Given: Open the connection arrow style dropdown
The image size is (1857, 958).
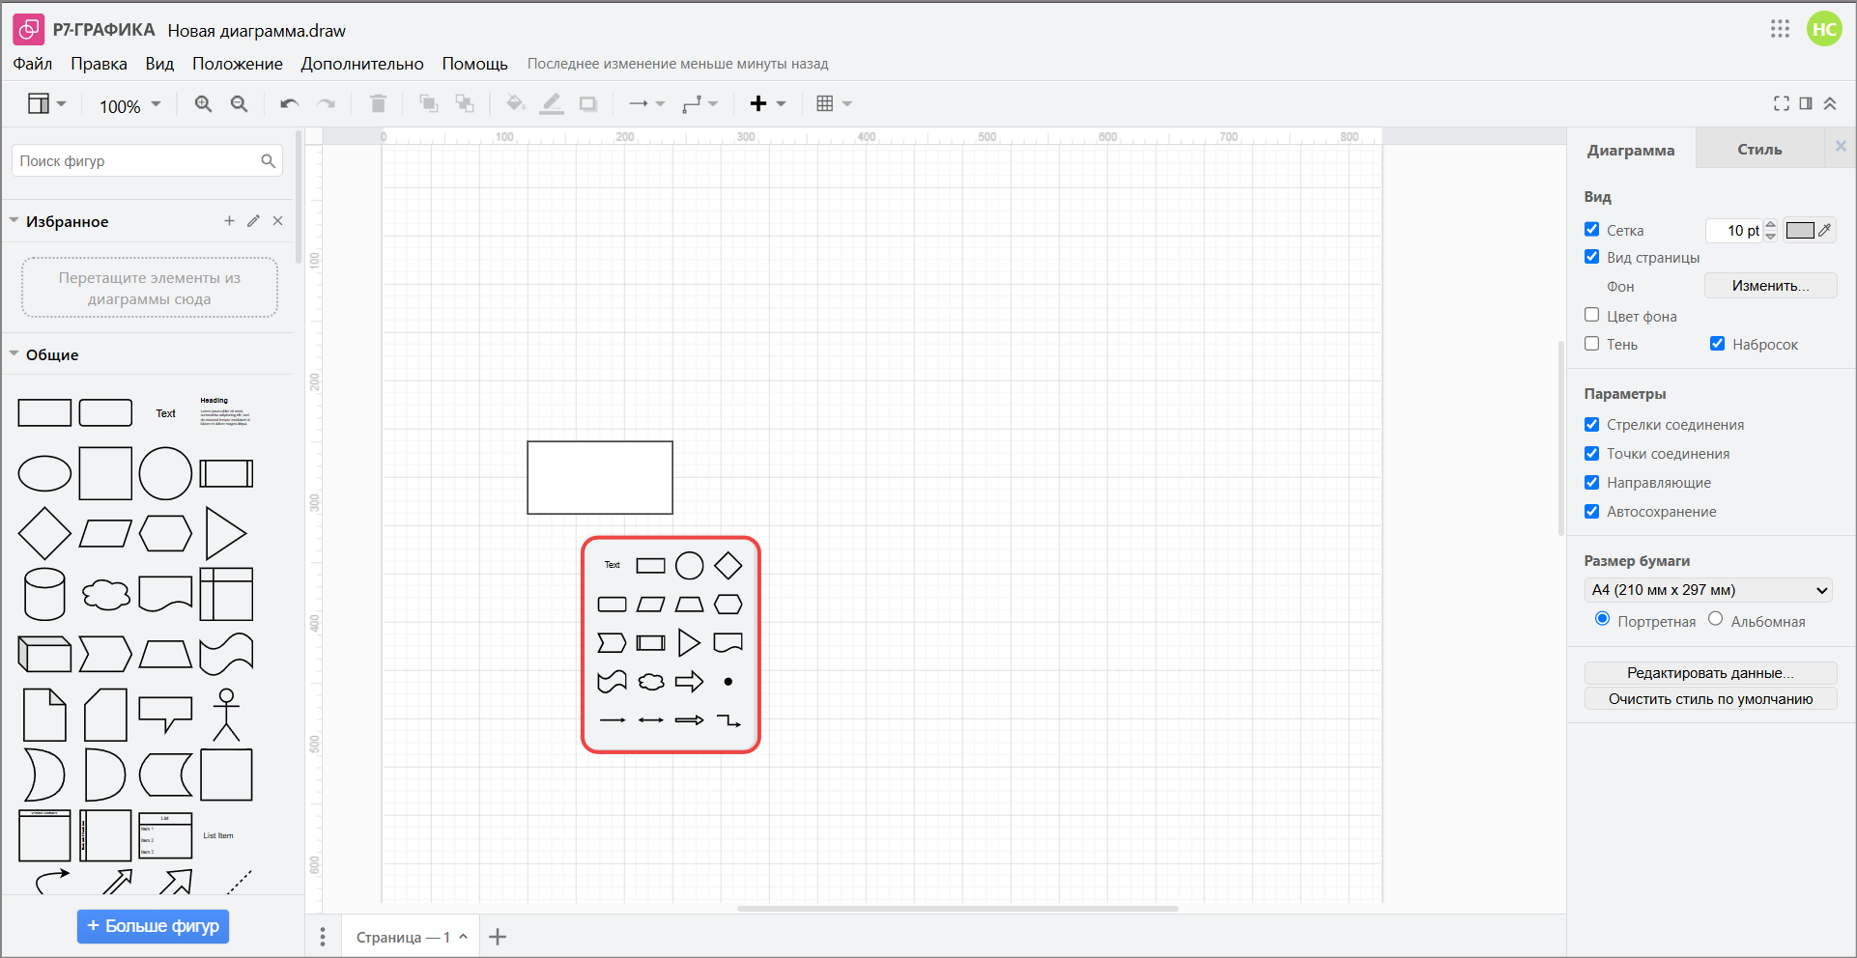Looking at the screenshot, I should click(647, 104).
